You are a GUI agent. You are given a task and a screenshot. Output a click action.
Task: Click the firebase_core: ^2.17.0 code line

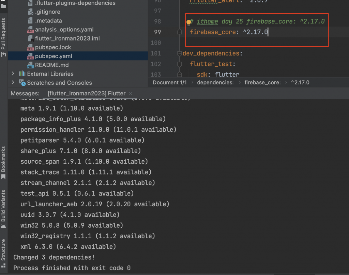(229, 32)
